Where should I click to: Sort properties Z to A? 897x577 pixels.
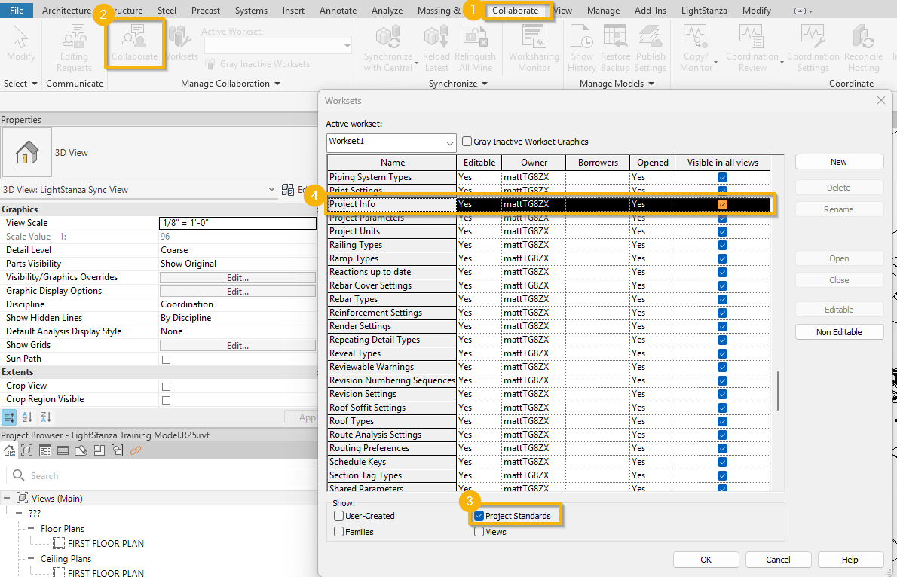click(x=46, y=417)
